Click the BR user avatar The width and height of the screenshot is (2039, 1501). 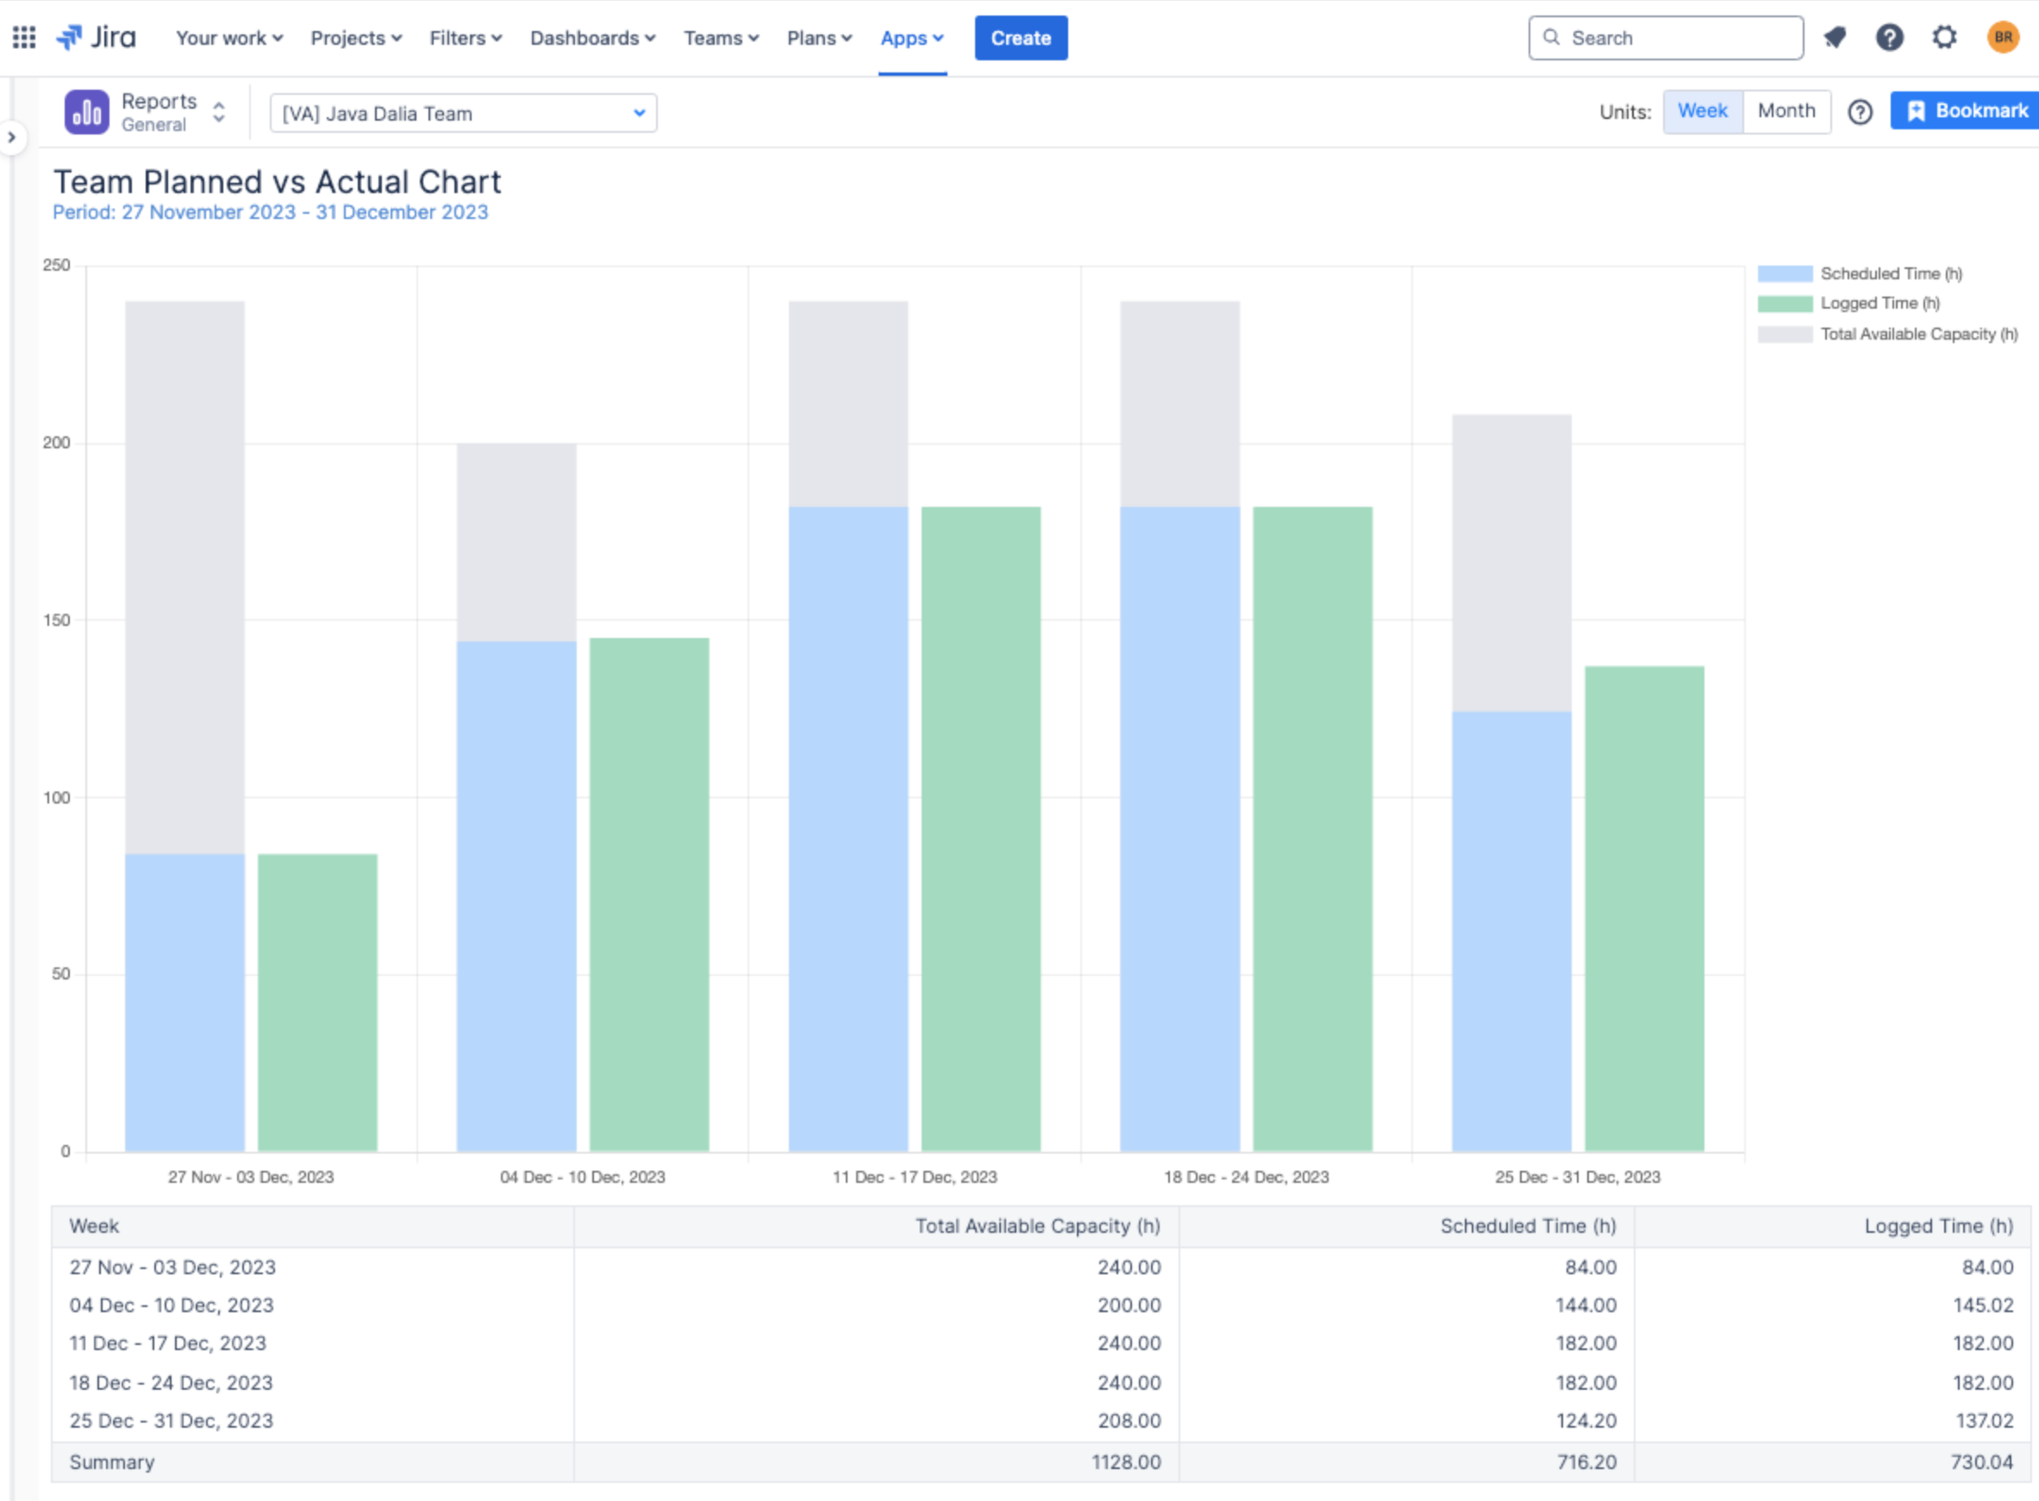click(x=2002, y=37)
